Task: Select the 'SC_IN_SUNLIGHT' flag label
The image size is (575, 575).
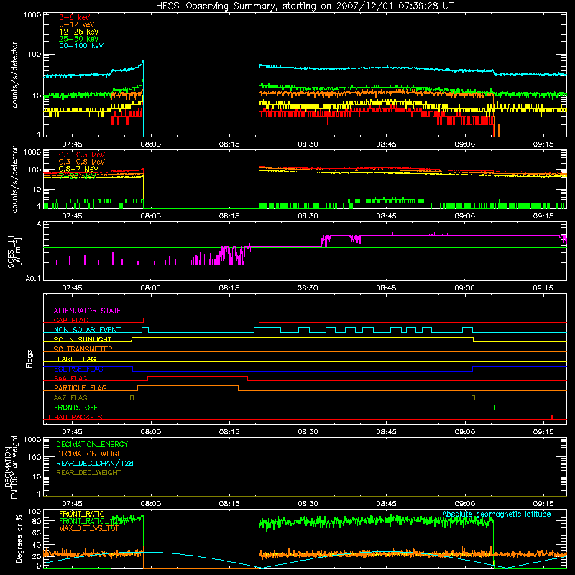Action: pyautogui.click(x=83, y=339)
